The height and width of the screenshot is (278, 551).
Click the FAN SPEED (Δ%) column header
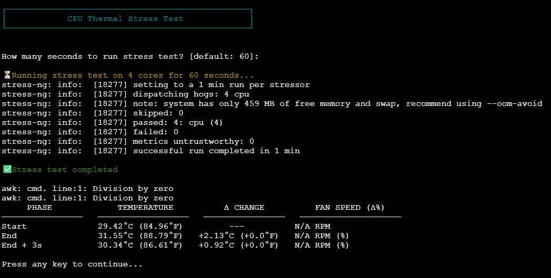coord(350,207)
